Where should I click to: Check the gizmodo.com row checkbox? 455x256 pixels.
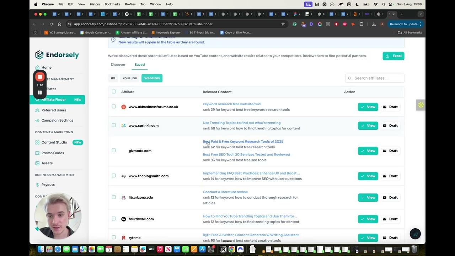tap(114, 150)
